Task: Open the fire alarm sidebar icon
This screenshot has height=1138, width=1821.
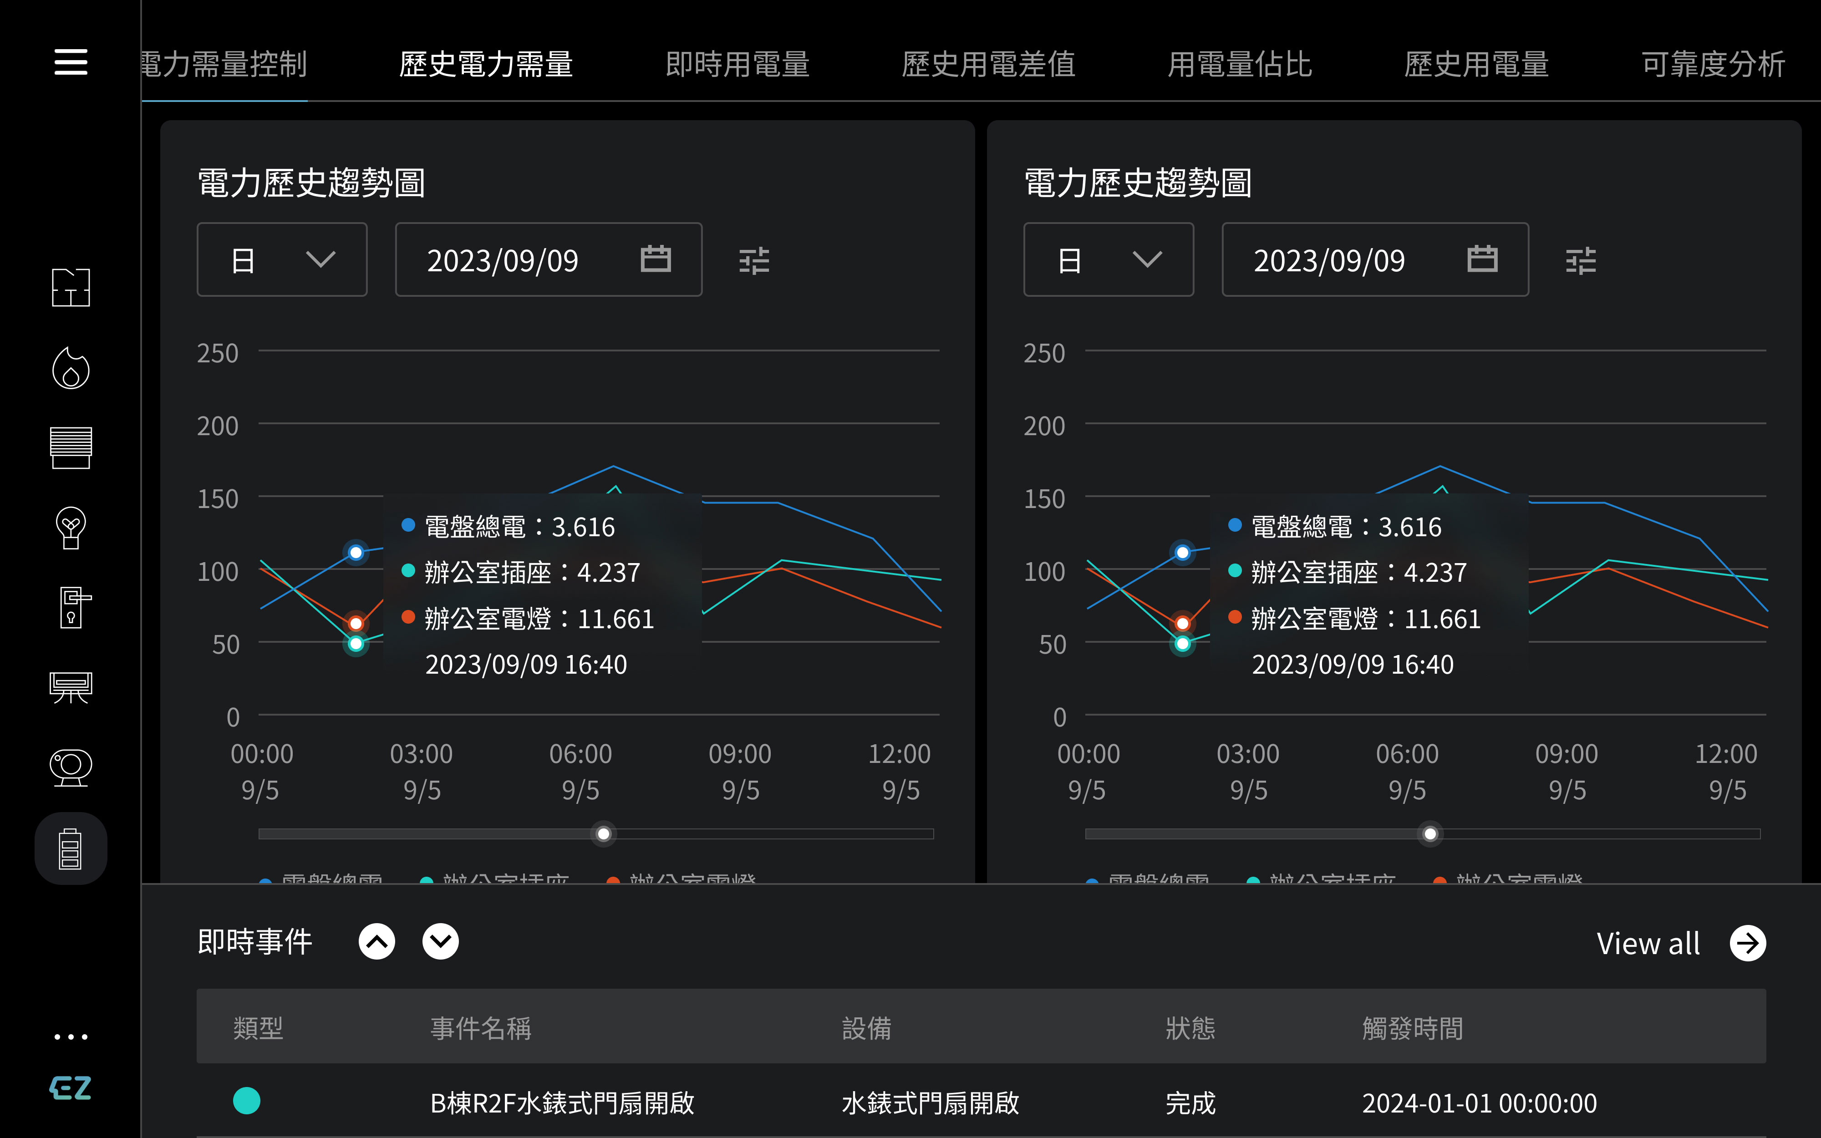Action: pyautogui.click(x=71, y=368)
